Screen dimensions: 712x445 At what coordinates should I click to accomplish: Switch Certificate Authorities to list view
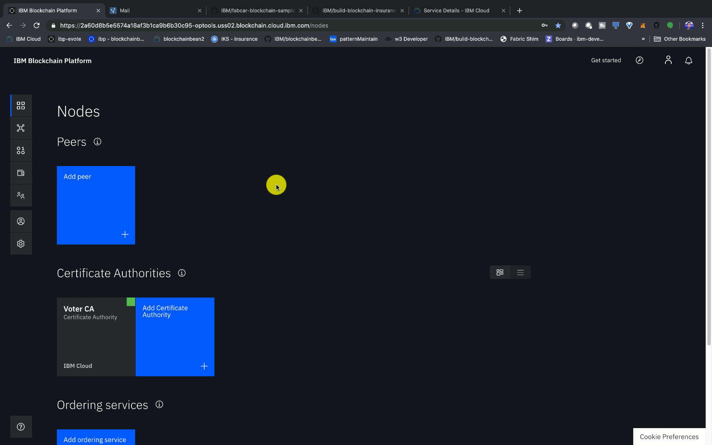point(520,272)
